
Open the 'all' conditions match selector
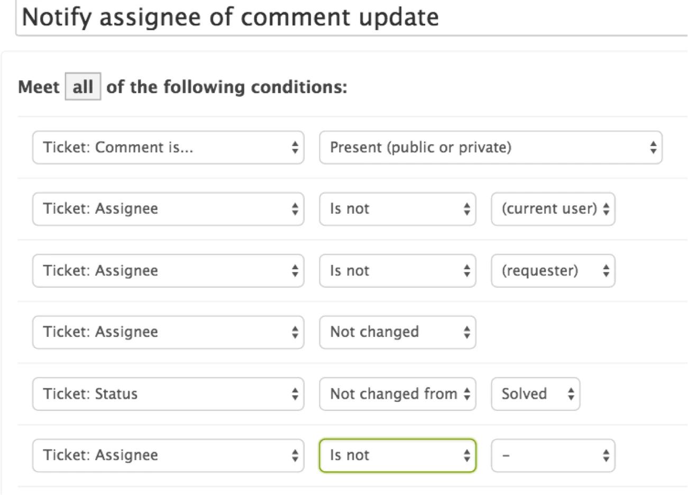click(x=82, y=87)
